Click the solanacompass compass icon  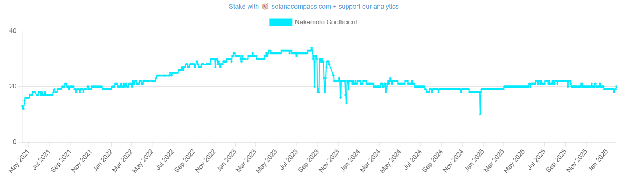pos(265,7)
